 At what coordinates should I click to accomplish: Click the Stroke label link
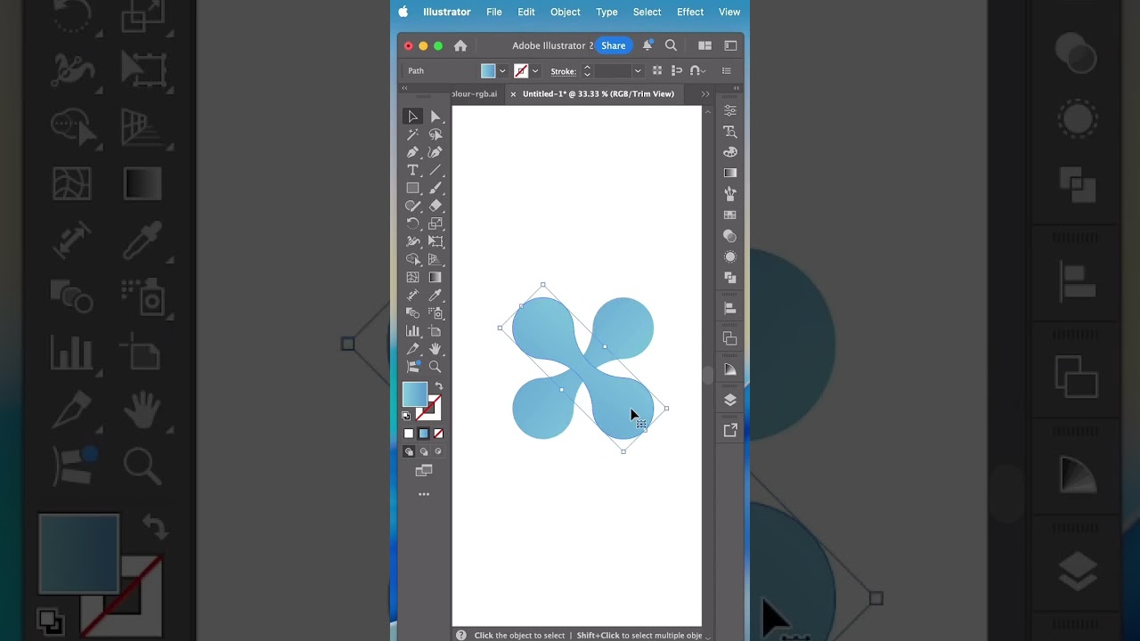point(563,71)
